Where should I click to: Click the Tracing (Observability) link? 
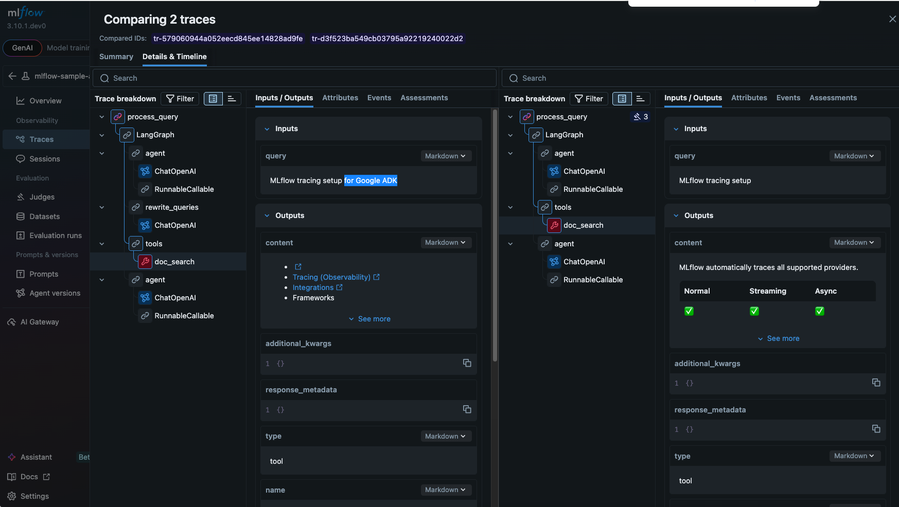[x=331, y=277]
